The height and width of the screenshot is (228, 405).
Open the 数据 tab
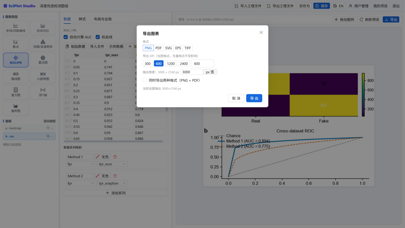pos(67,19)
